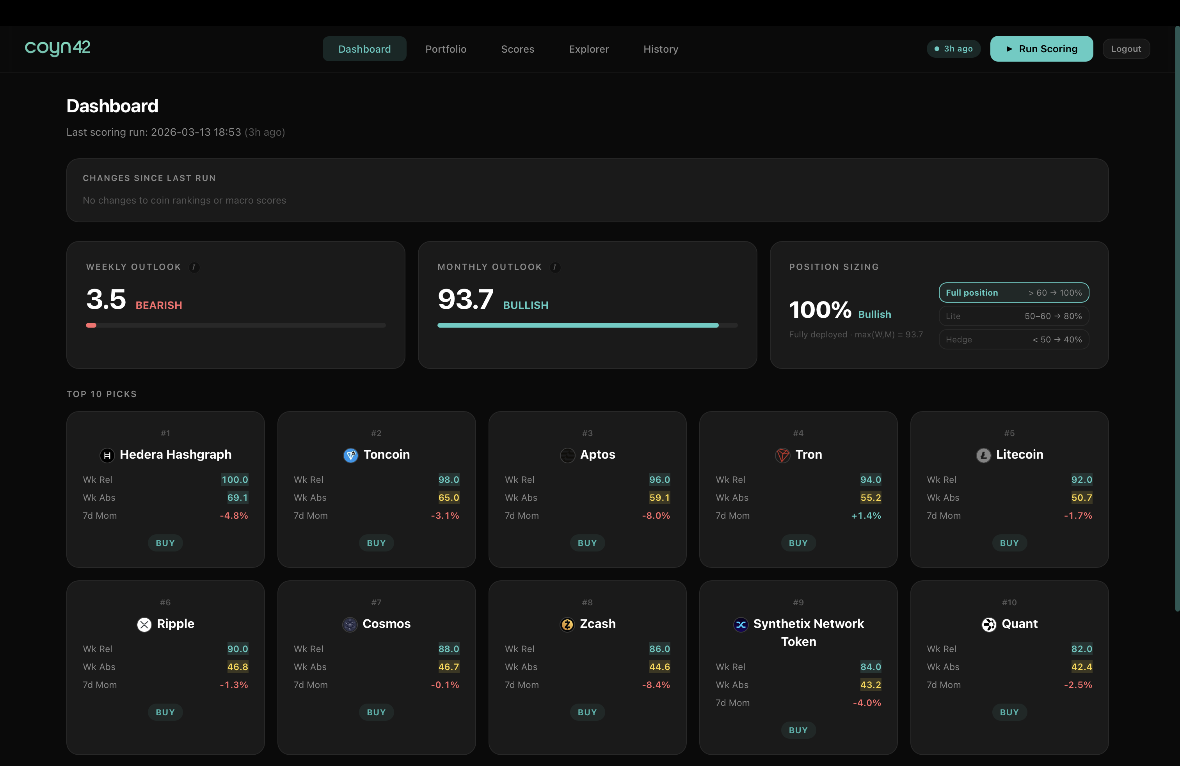Click the 3h ago status badge
1180x766 pixels.
click(x=953, y=48)
